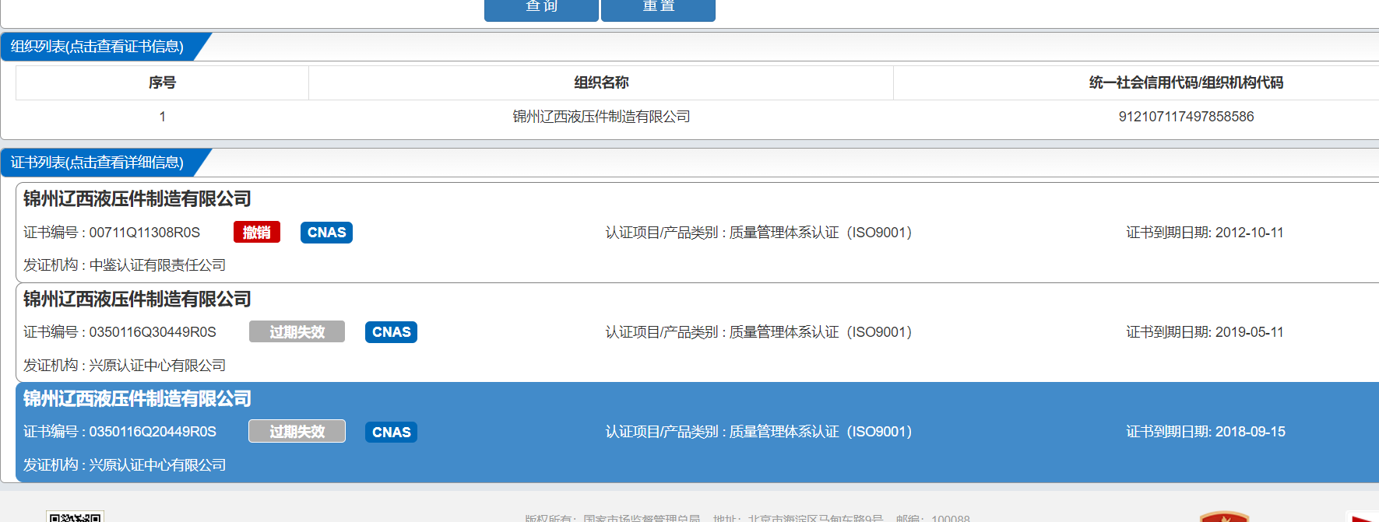The image size is (1379, 522).
Task: Click CNAS badge of certificate 0350116Q30449R0S
Action: 391,332
